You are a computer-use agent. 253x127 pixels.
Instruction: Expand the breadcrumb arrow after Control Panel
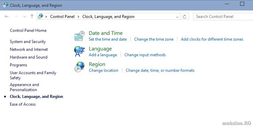pyautogui.click(x=79, y=17)
